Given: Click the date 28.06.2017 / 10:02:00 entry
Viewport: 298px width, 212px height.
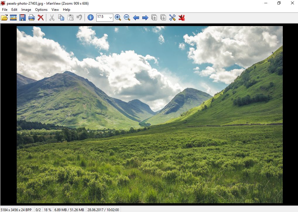Looking at the screenshot, I should (x=103, y=210).
